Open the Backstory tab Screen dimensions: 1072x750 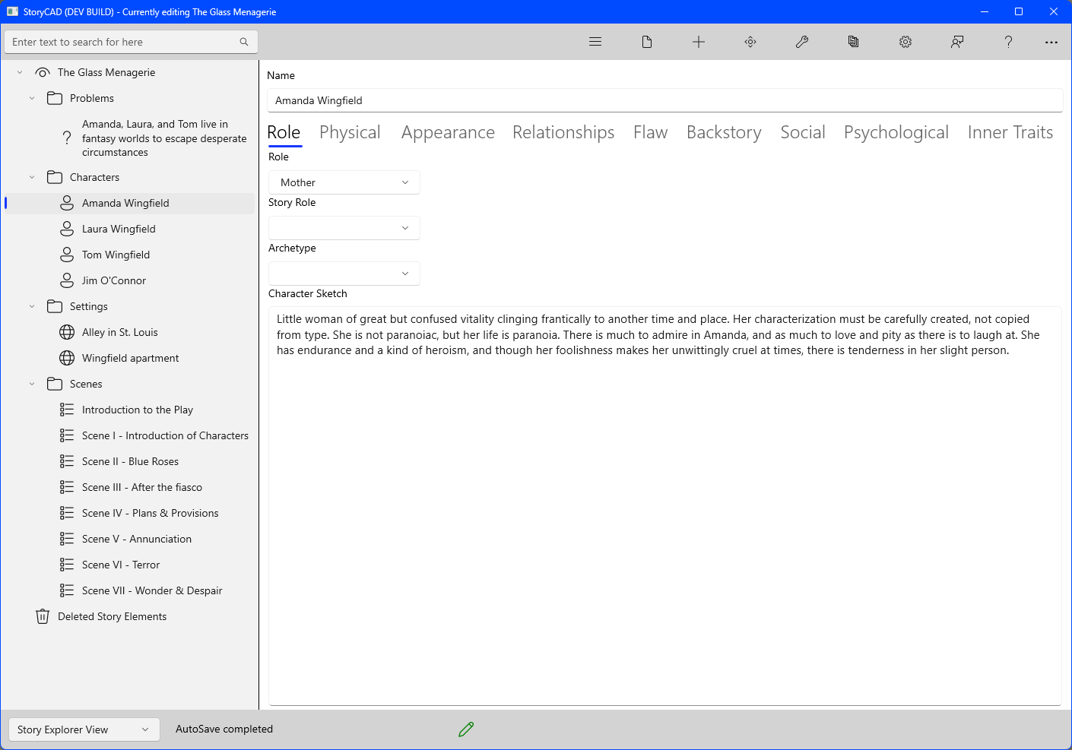point(724,132)
